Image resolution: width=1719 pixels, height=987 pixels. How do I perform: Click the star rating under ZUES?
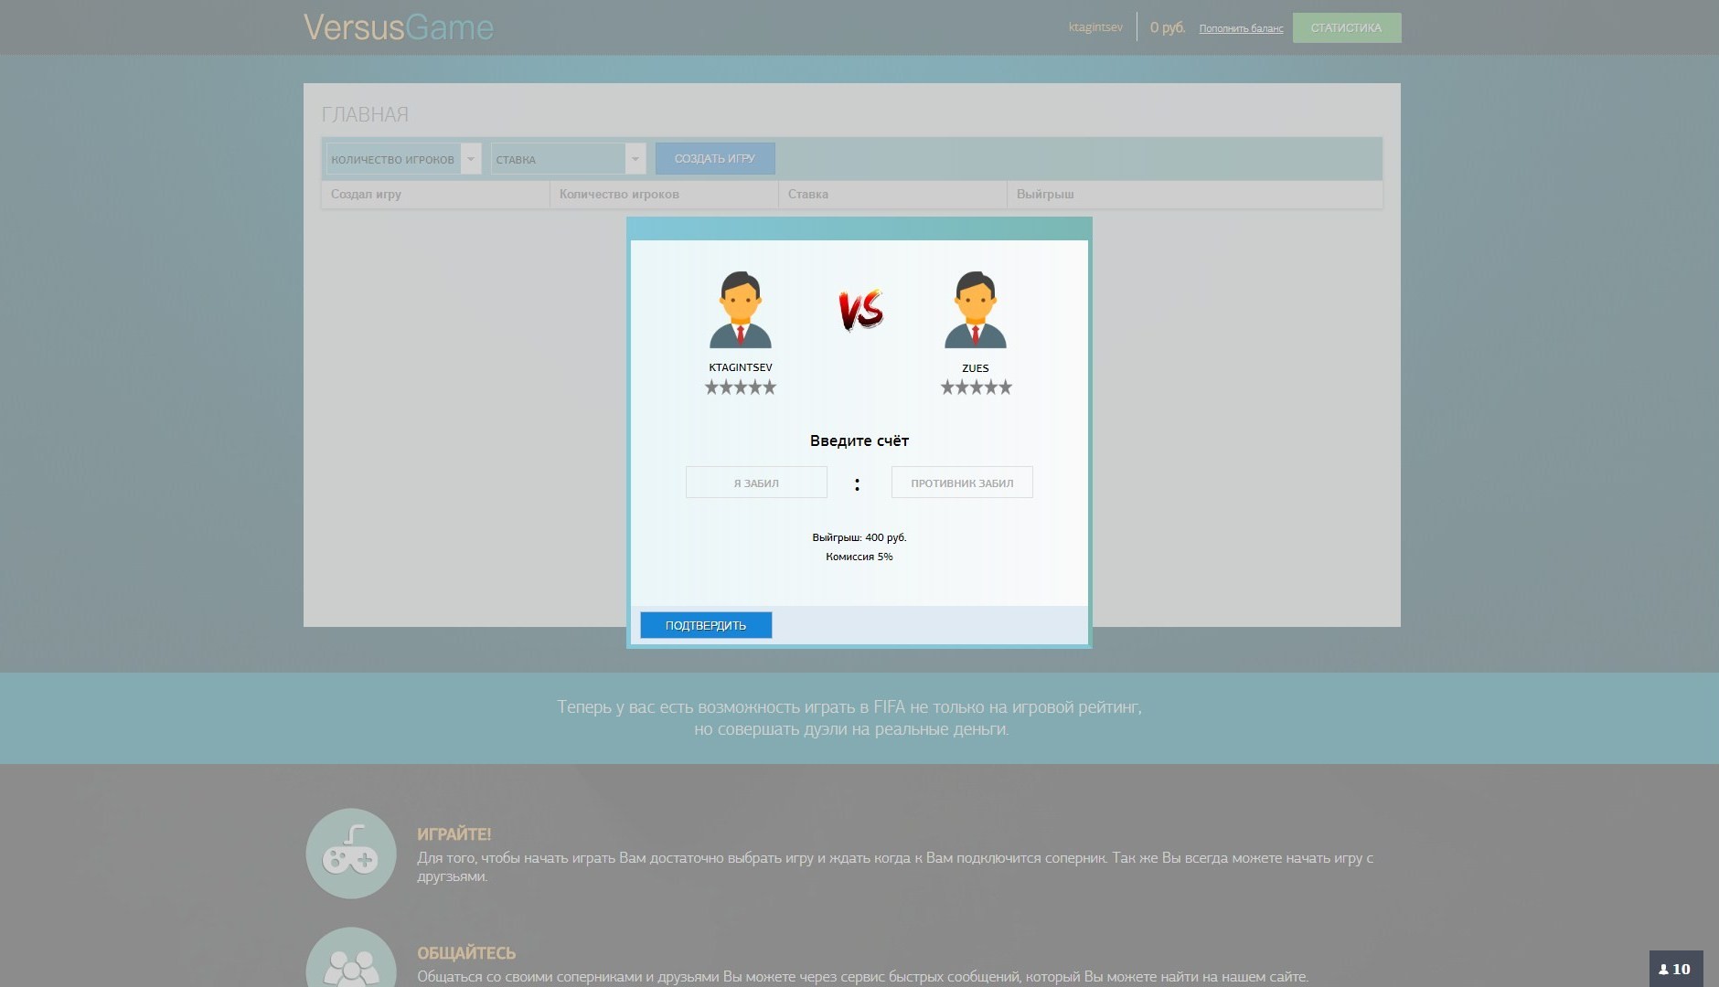point(976,387)
